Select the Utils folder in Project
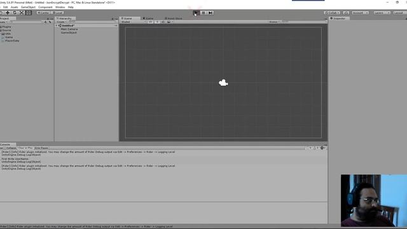 click(x=6, y=34)
